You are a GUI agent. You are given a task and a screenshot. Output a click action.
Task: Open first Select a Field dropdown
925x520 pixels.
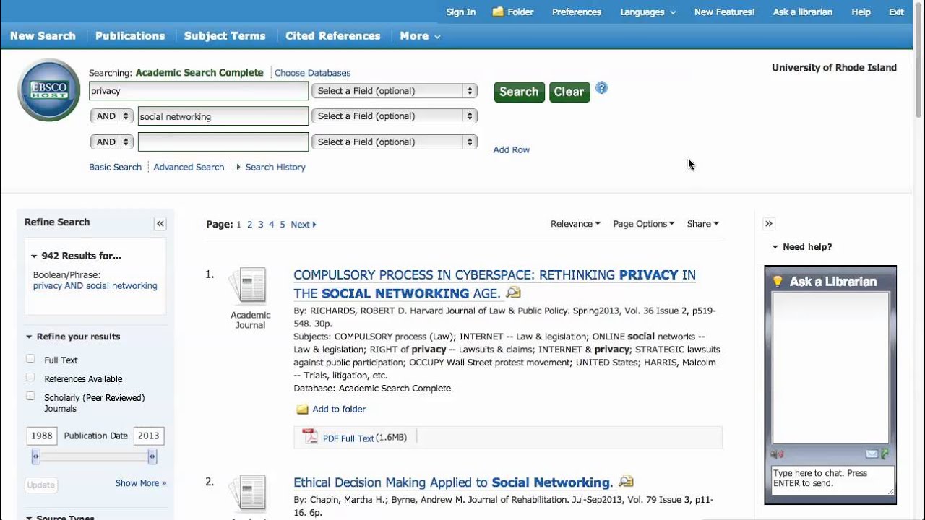395,91
